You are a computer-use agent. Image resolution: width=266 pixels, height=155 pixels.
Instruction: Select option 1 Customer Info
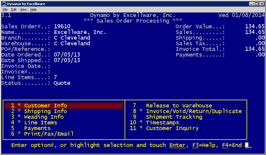[64, 106]
